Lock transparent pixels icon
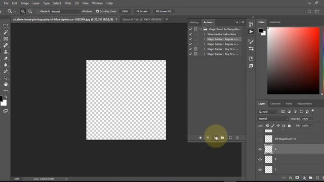 point(267,126)
